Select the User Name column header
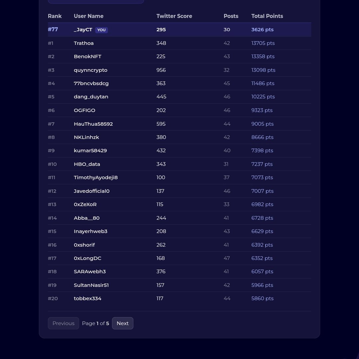The image size is (359, 359). tap(89, 16)
